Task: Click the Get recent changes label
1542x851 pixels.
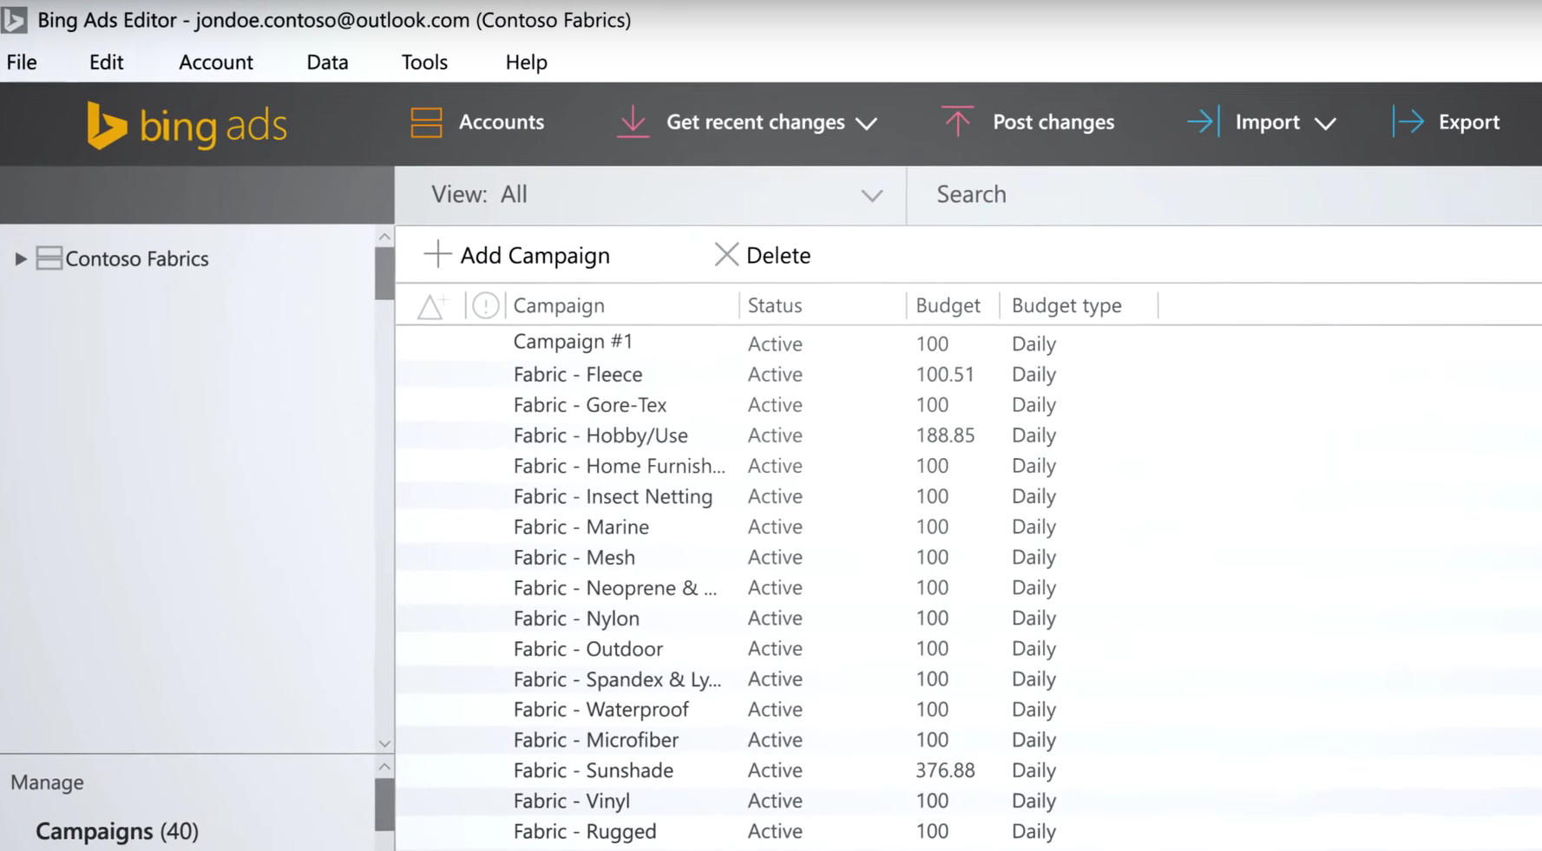Action: point(755,122)
